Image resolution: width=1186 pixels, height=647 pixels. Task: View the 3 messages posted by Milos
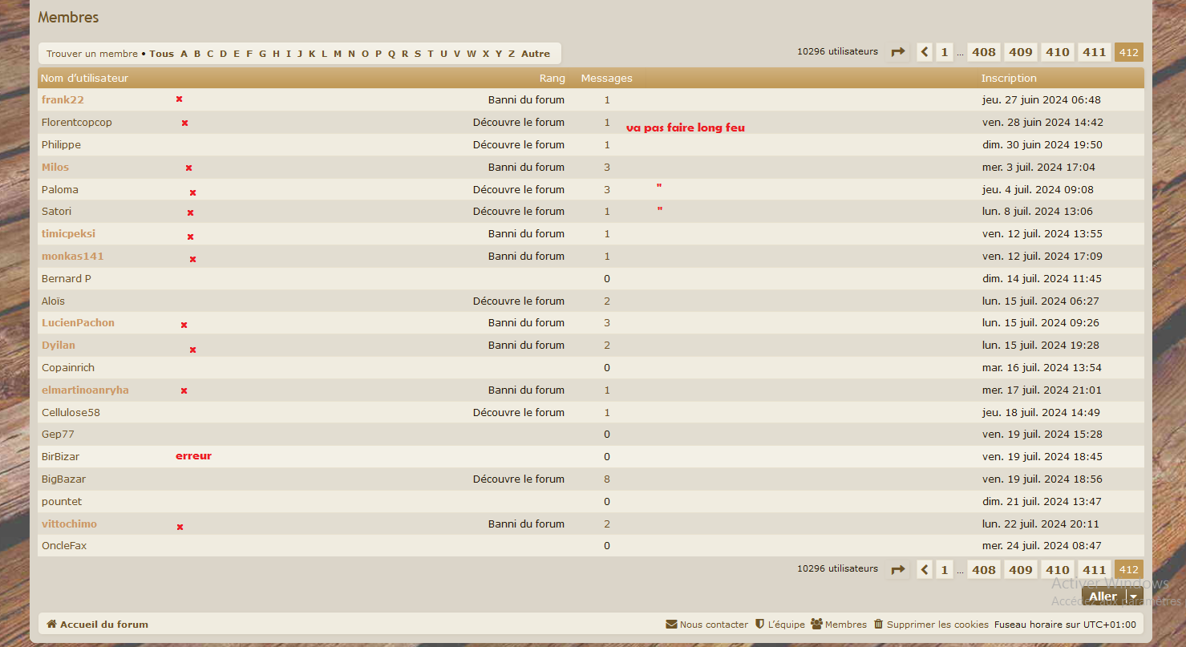click(x=607, y=168)
